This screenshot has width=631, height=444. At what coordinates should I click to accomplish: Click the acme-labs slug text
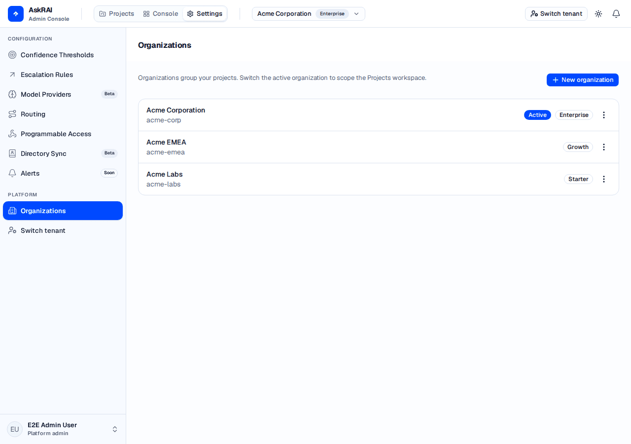click(x=164, y=184)
